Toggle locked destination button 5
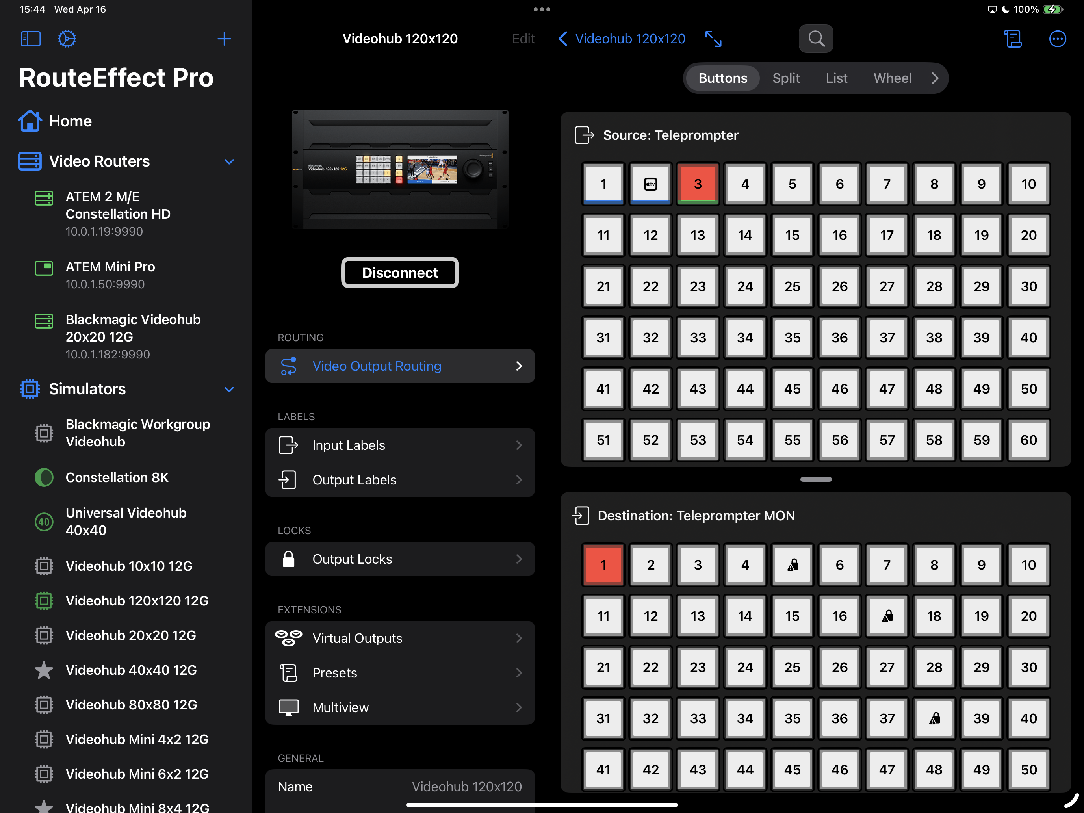The width and height of the screenshot is (1084, 813). 792,564
